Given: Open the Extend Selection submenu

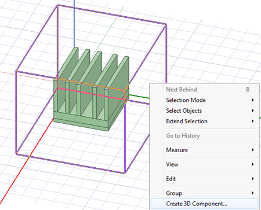Looking at the screenshot, I should click(205, 121).
